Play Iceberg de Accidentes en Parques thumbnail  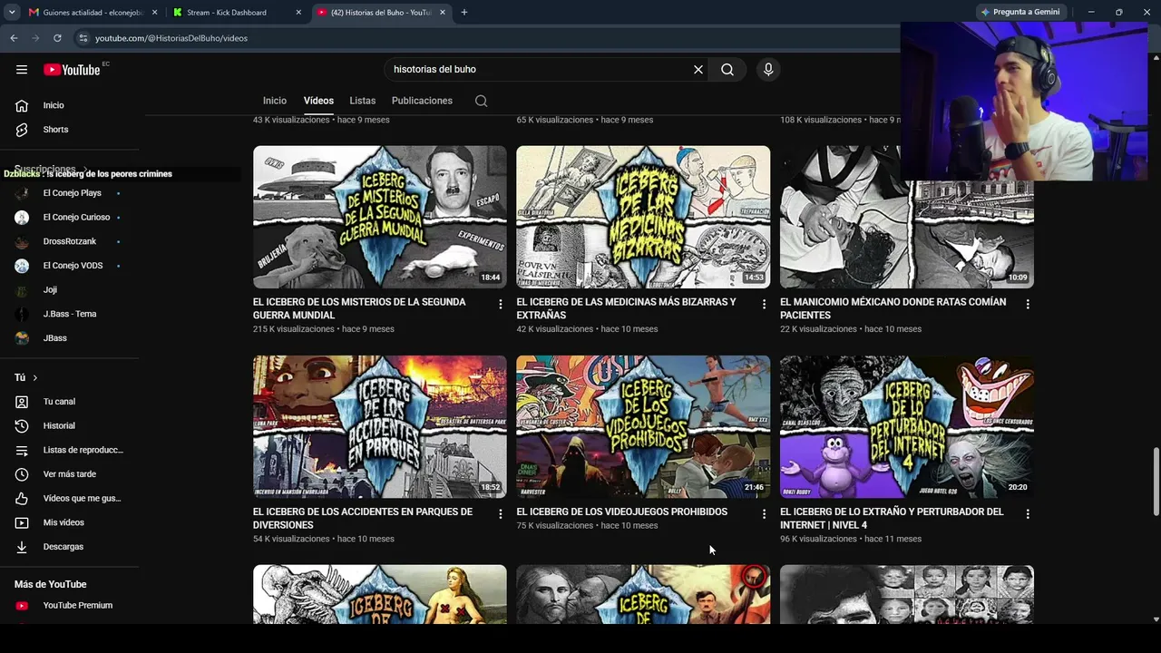(x=380, y=426)
